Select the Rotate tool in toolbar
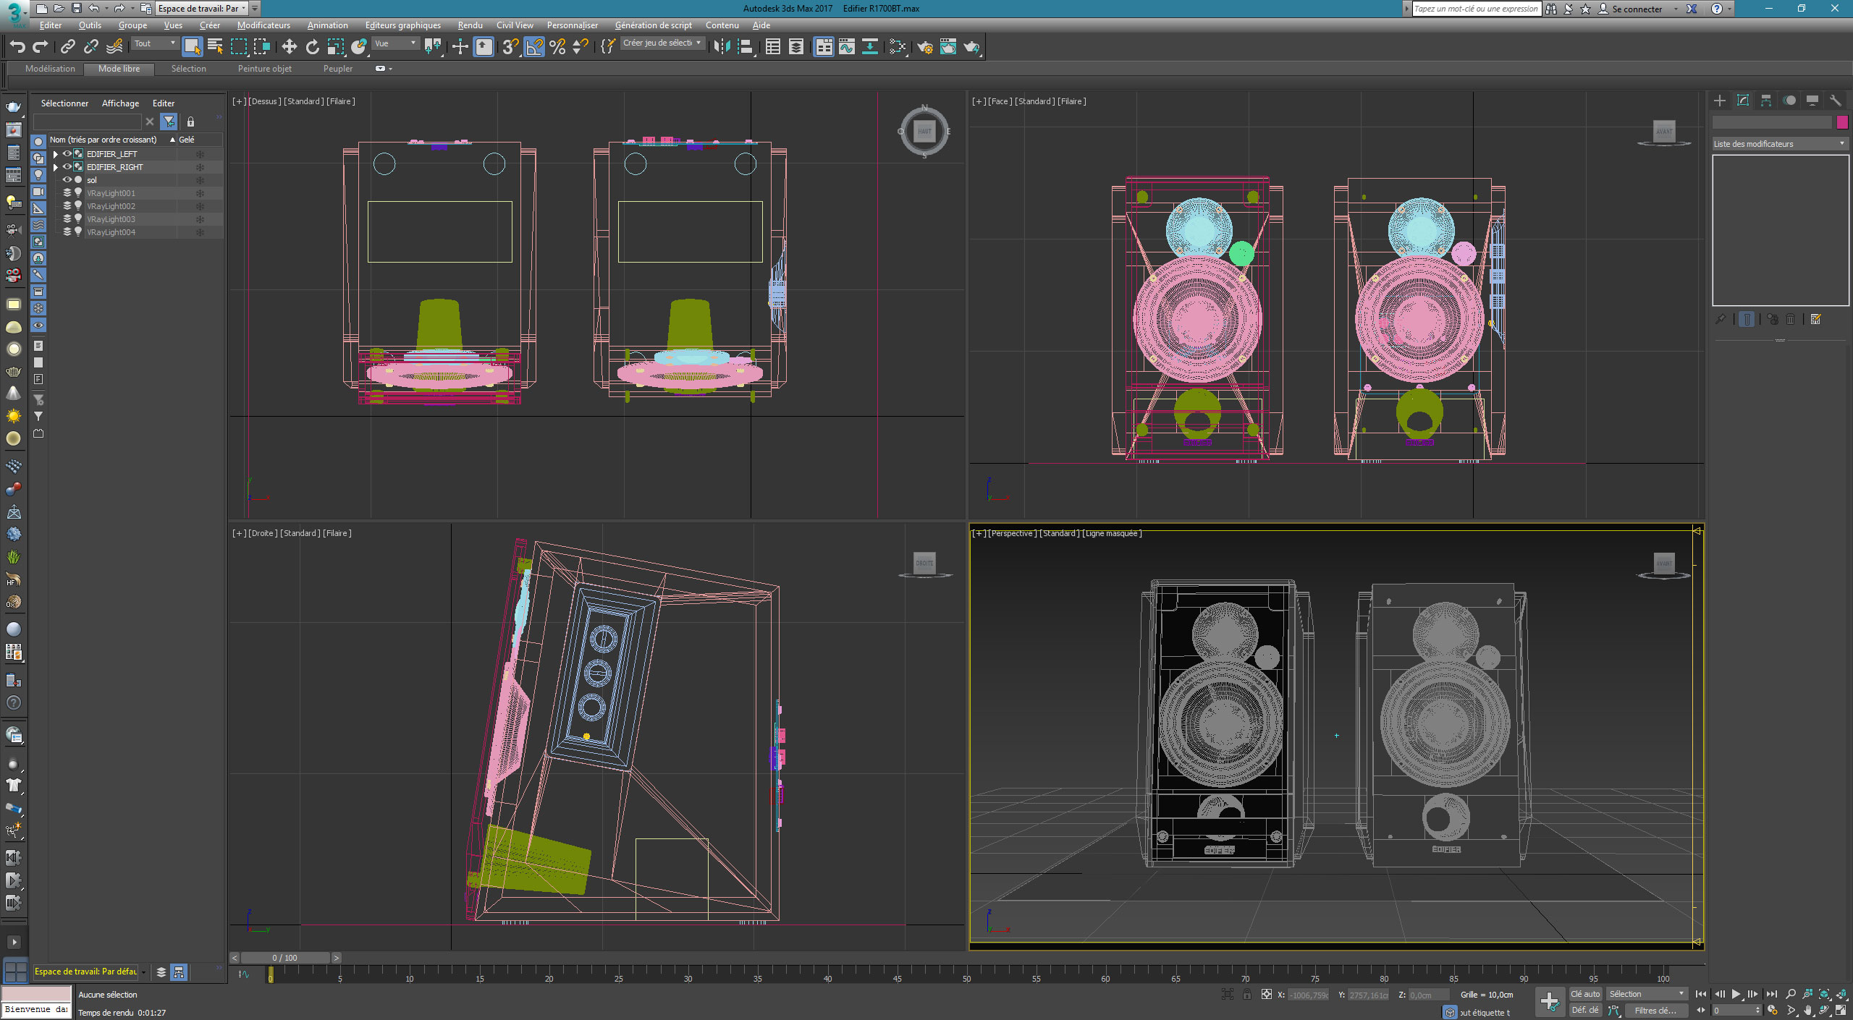The width and height of the screenshot is (1853, 1020). tap(312, 47)
